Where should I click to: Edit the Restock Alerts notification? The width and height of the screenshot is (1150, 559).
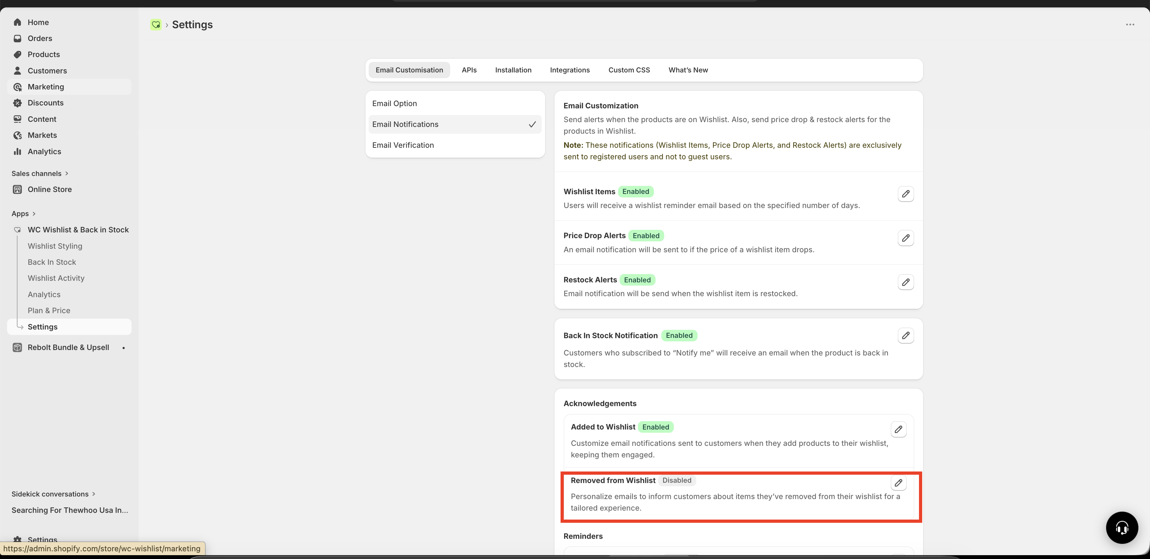point(905,282)
